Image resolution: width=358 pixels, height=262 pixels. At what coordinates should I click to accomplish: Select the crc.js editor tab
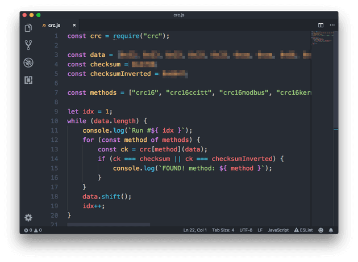54,26
